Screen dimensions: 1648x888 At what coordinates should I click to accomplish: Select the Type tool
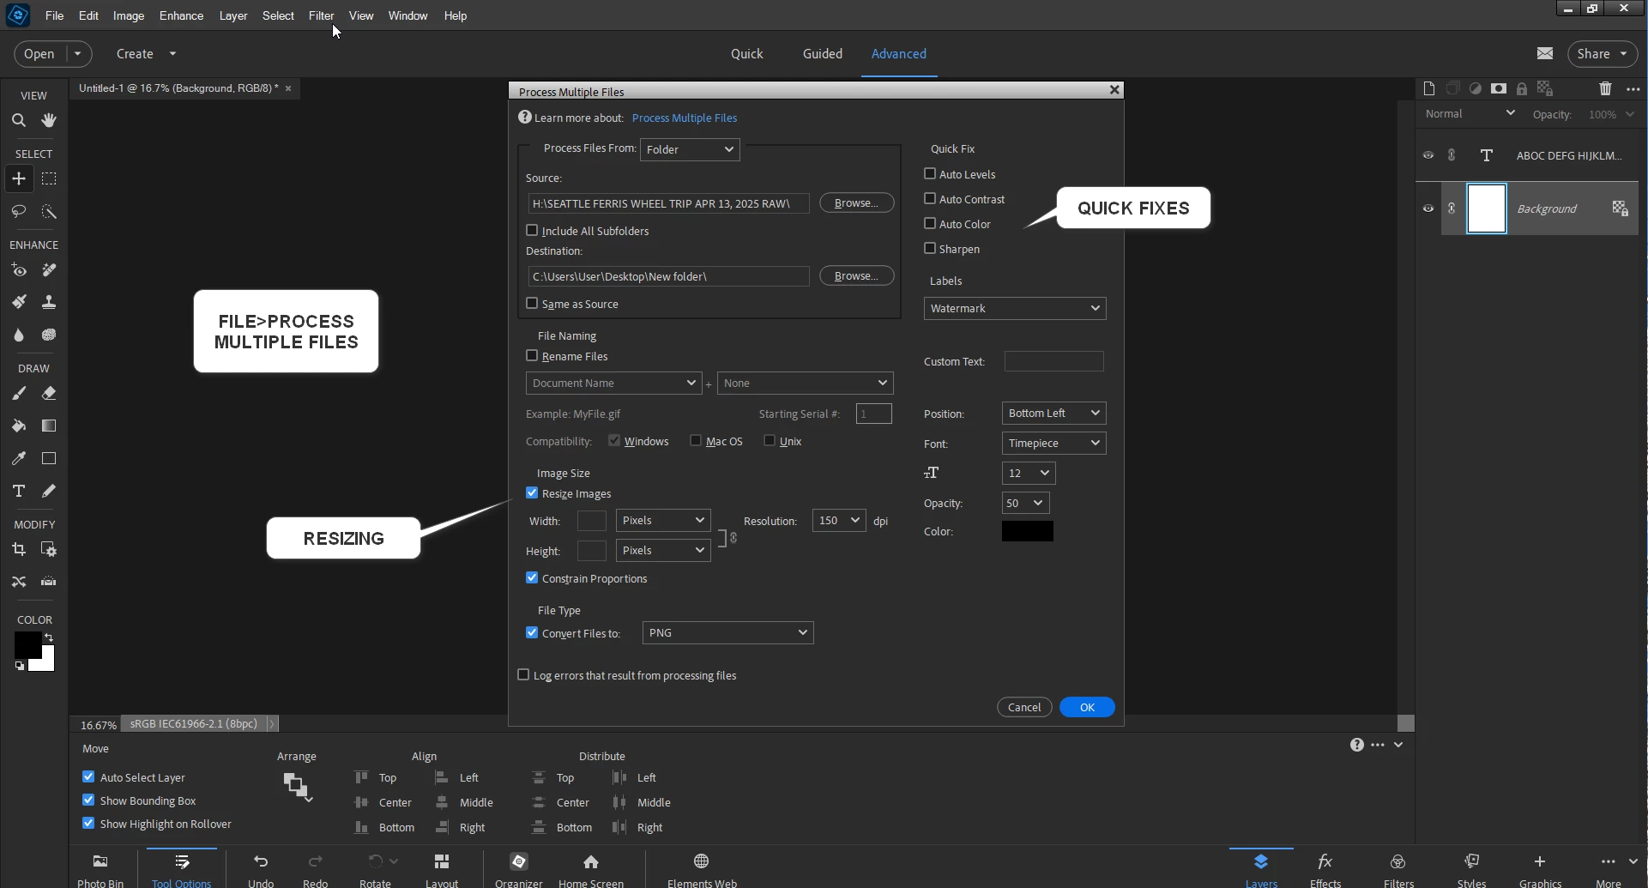click(x=19, y=491)
